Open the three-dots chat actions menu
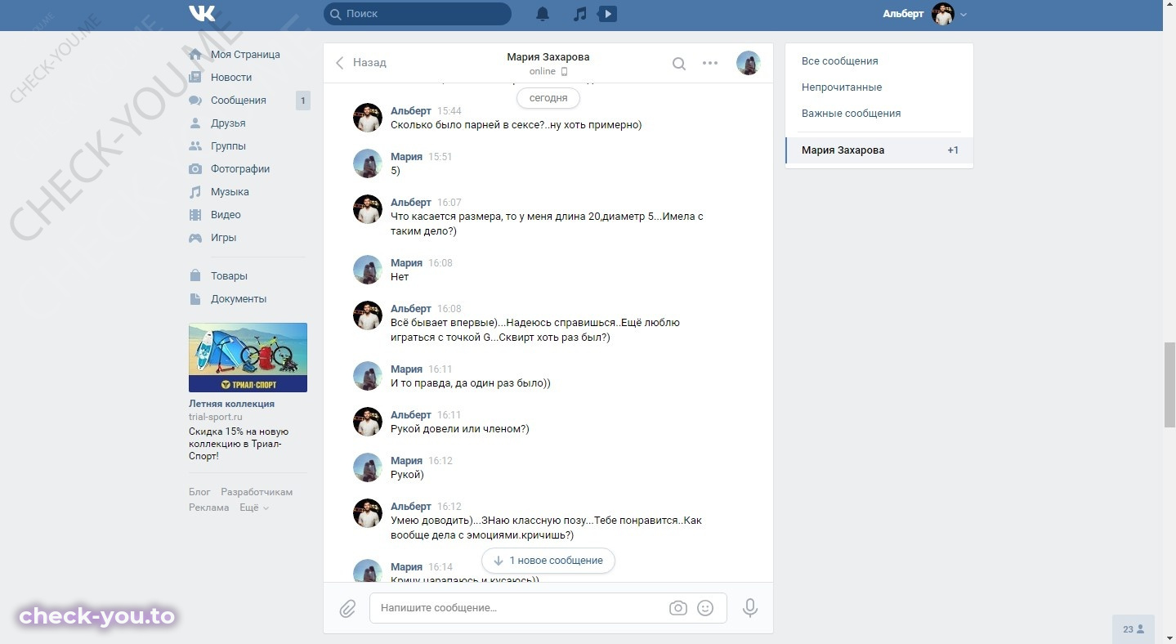This screenshot has height=644, width=1176. pos(710,63)
